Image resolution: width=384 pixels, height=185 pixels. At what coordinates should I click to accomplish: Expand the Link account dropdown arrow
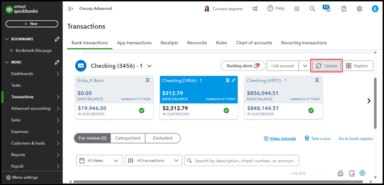(305, 66)
